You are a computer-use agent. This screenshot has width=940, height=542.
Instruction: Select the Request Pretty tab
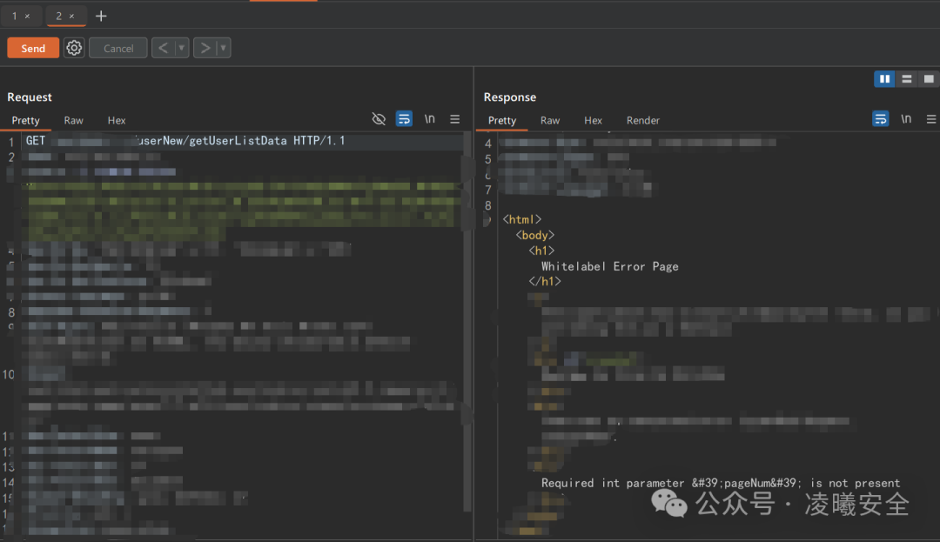click(x=26, y=120)
